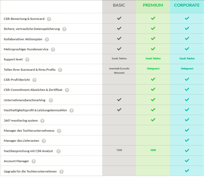Image resolution: width=205 pixels, height=177 pixels.
Task: Click question mark next to Mehrsprachiger Kundenservice
Action: 53,50
